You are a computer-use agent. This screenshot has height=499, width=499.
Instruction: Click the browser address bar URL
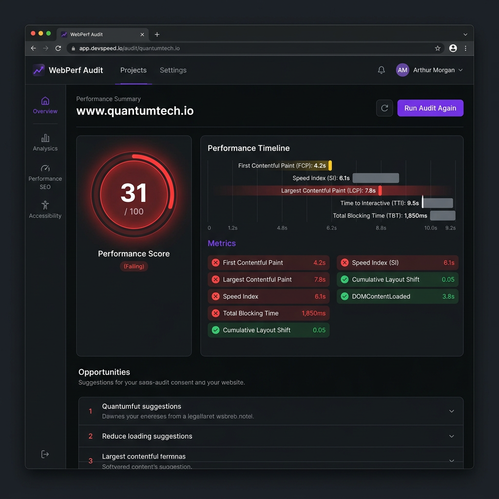click(130, 48)
